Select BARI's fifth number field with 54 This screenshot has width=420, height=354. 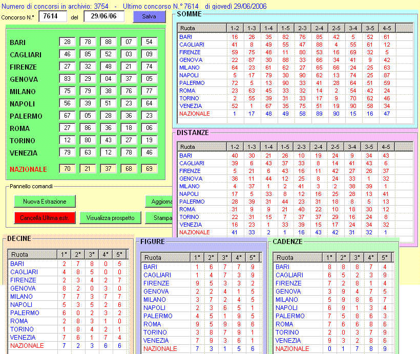[149, 42]
